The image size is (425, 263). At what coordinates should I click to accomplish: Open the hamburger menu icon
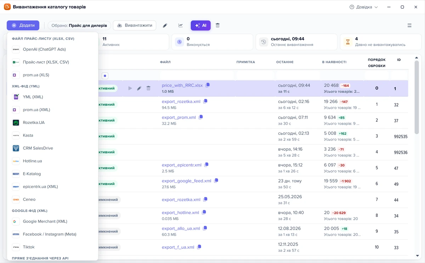[409, 25]
